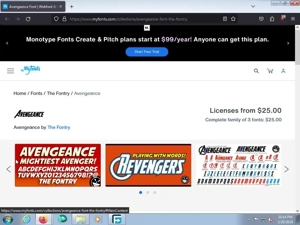Image resolution: width=300 pixels, height=225 pixels.
Task: Go to Home in the breadcrumb
Action: point(20,93)
